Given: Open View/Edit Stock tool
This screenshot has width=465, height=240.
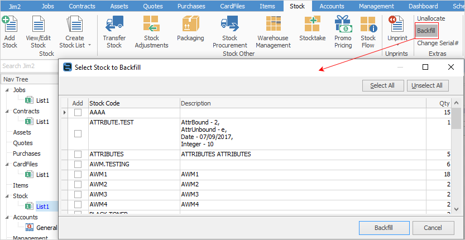Looking at the screenshot, I should click(x=38, y=25).
